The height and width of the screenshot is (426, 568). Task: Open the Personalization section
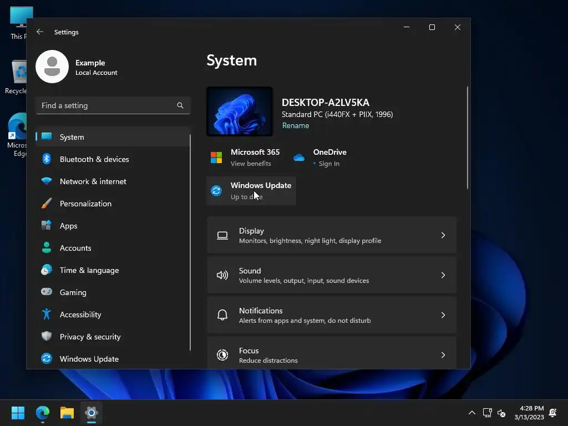113,203
